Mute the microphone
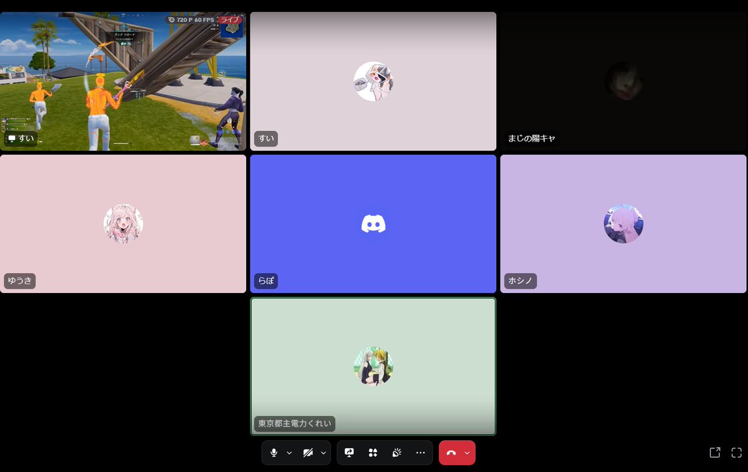The width and height of the screenshot is (748, 472). click(274, 453)
